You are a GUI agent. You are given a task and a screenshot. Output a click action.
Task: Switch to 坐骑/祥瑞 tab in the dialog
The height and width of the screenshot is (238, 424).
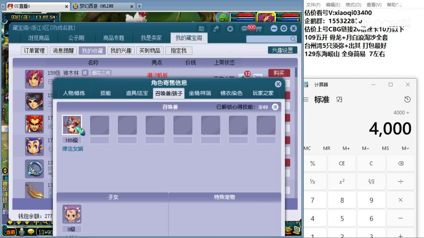[200, 93]
